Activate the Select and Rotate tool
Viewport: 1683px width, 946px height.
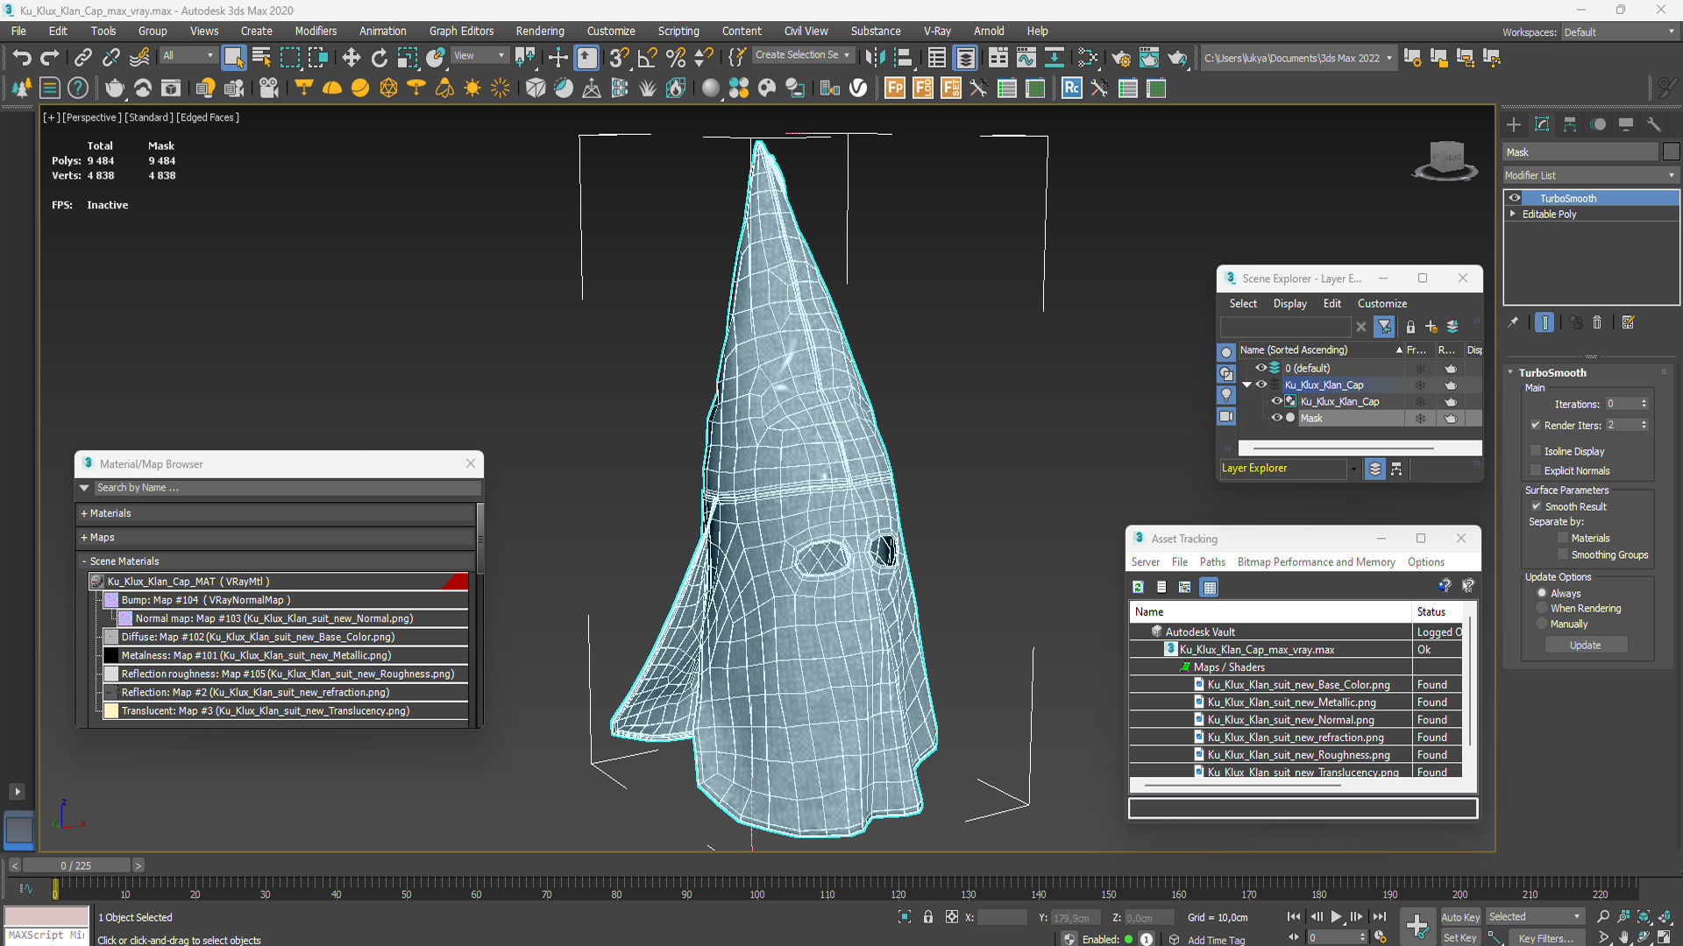pos(379,58)
